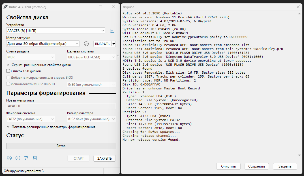Image resolution: width=304 pixels, height=176 pixels.
Task: Click the СТАРТ button
Action: coord(78,159)
